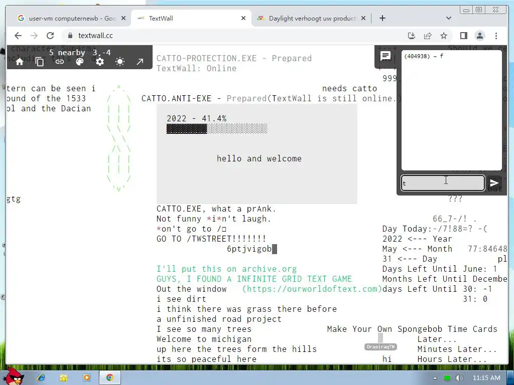Expand the tab search dropdown
This screenshot has width=514, height=385.
pos(449,19)
